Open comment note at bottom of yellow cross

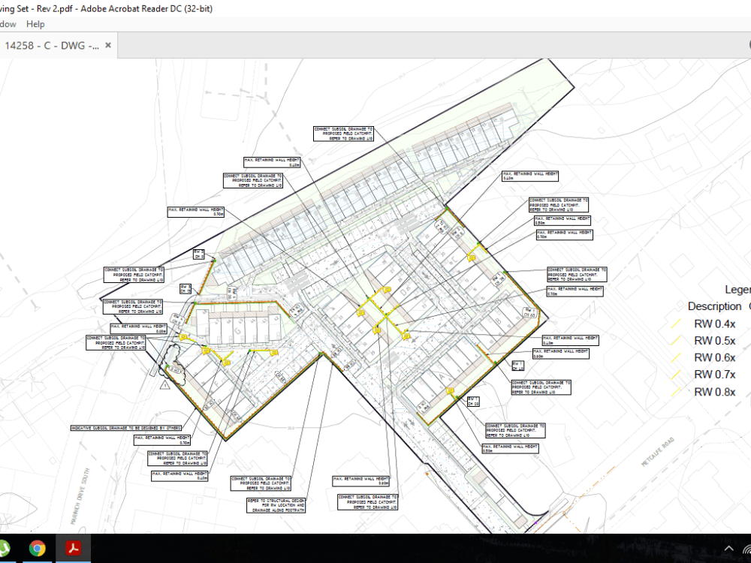point(376,330)
